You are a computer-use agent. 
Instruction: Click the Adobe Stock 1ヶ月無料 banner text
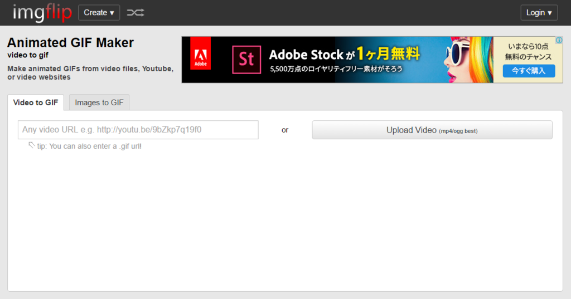tap(344, 54)
